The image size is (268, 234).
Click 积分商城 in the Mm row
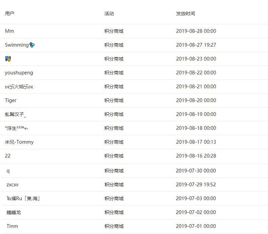pyautogui.click(x=114, y=31)
